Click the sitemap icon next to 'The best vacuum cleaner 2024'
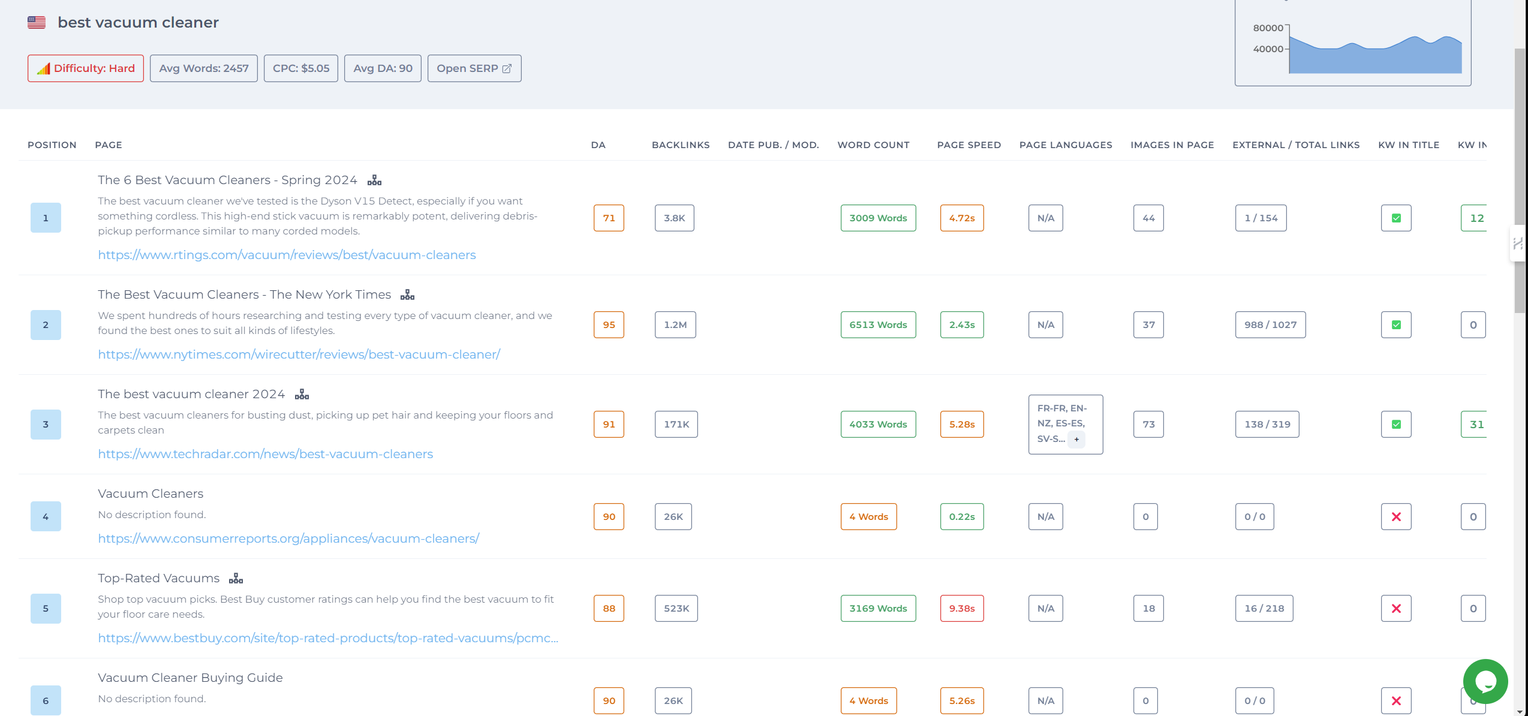1528x716 pixels. [x=302, y=394]
